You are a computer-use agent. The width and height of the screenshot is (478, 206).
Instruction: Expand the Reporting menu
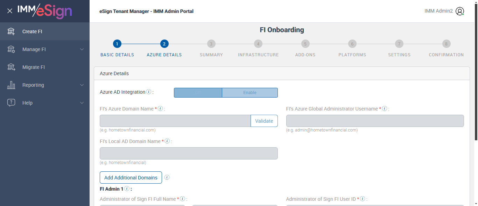pos(82,85)
